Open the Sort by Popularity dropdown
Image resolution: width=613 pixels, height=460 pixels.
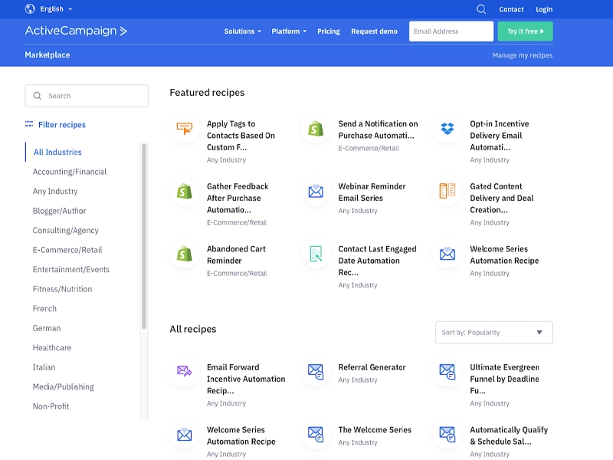[x=493, y=332]
